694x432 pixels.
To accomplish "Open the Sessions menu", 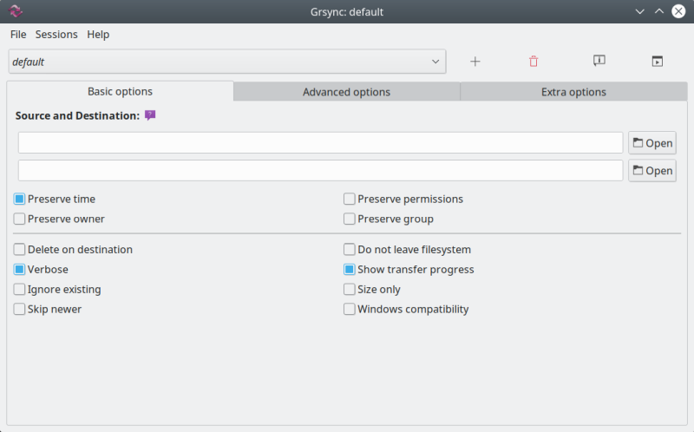I will [x=56, y=35].
